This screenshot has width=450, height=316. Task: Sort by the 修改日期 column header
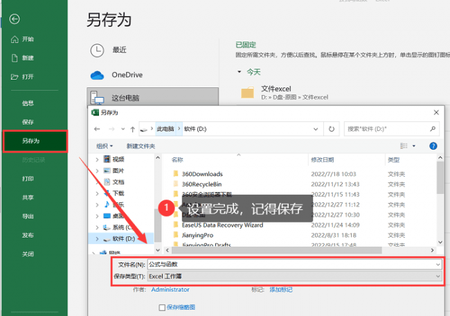[x=323, y=159]
